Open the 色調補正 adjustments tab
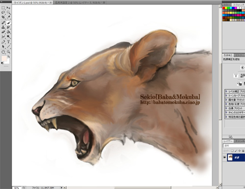 point(228,55)
